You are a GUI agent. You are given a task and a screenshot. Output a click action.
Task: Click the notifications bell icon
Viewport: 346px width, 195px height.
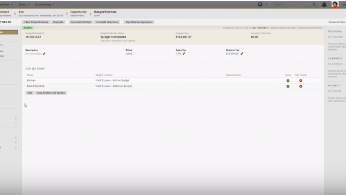(x=324, y=4)
